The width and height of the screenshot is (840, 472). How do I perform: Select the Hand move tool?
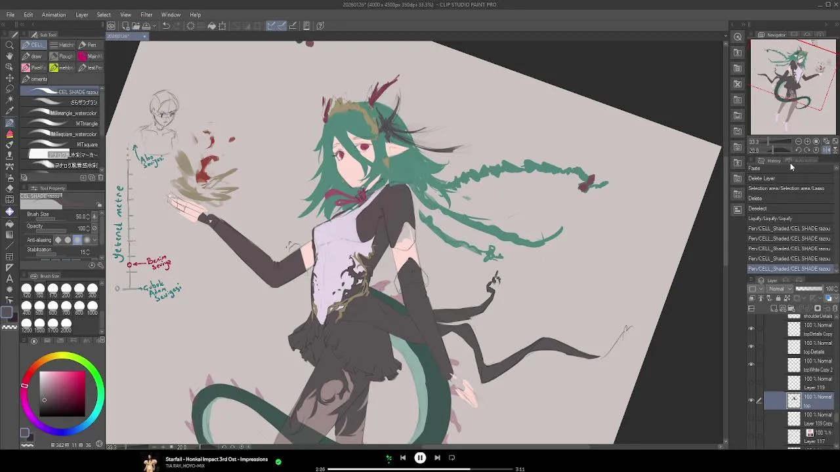tap(9, 56)
